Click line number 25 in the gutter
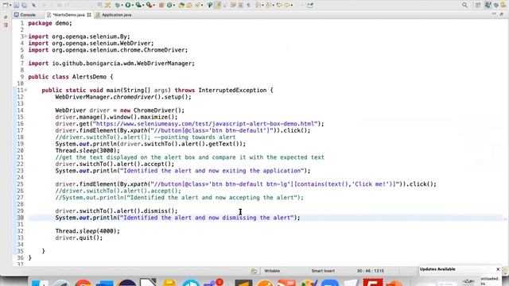Viewport: 509px width, 286px height. click(x=20, y=184)
